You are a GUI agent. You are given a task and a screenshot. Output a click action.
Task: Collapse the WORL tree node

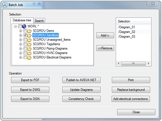coord(15,26)
